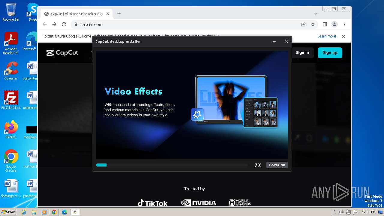Switch to Chrome in taskbar
This screenshot has height=216, width=384.
[54, 212]
